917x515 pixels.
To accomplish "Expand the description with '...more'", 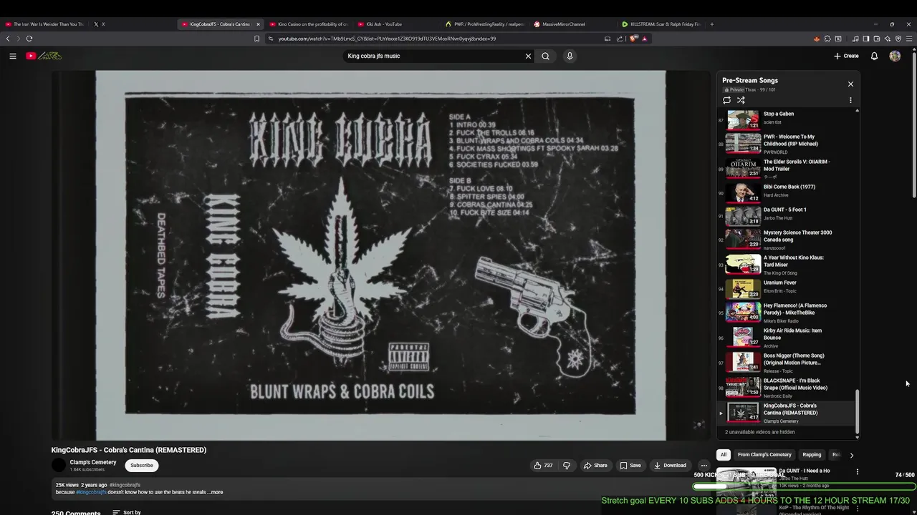I will tap(216, 492).
